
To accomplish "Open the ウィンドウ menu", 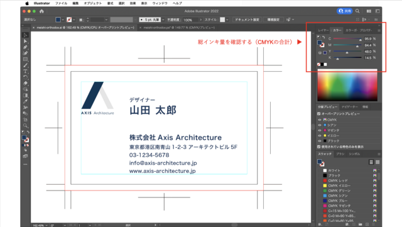I will click(160, 3).
